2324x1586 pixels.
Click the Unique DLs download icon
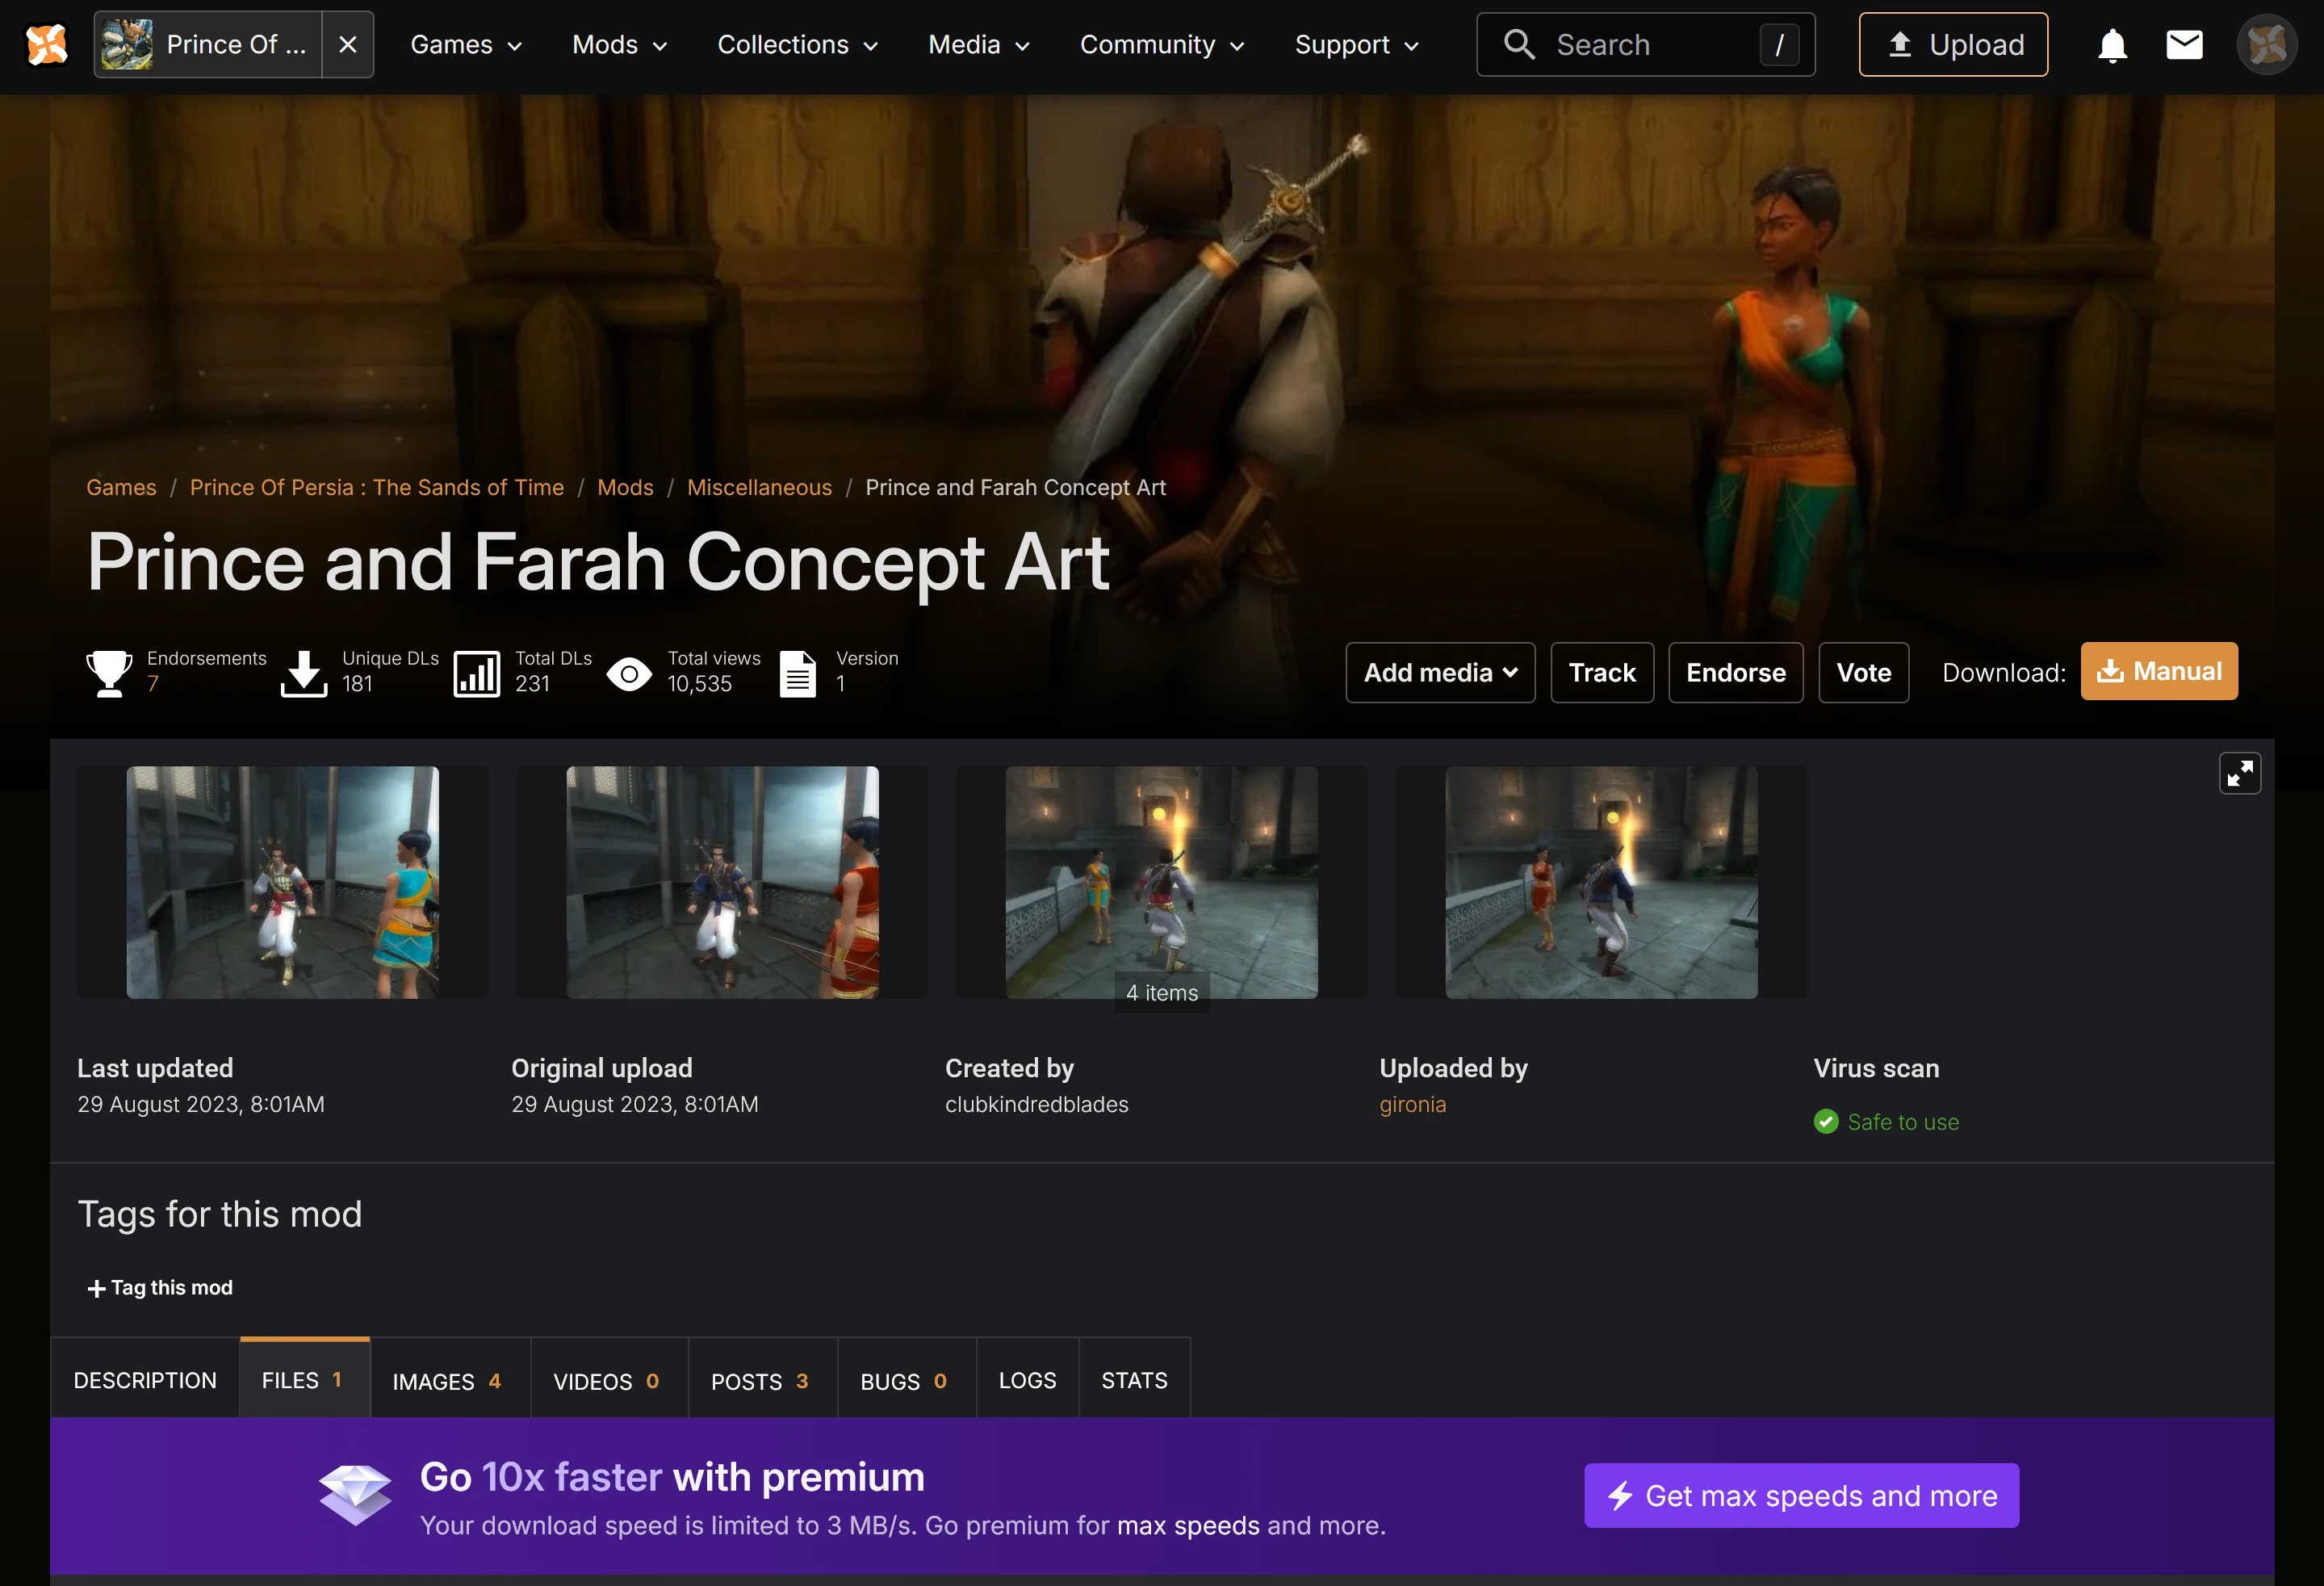(x=304, y=673)
